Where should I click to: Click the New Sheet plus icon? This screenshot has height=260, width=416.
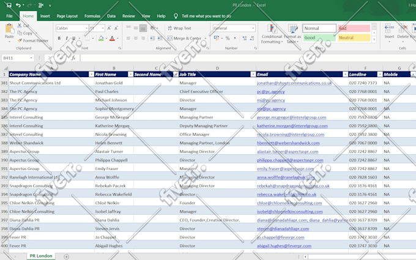click(66, 256)
